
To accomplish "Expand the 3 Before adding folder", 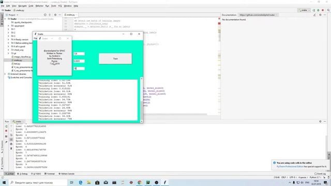I will tap(8, 43).
